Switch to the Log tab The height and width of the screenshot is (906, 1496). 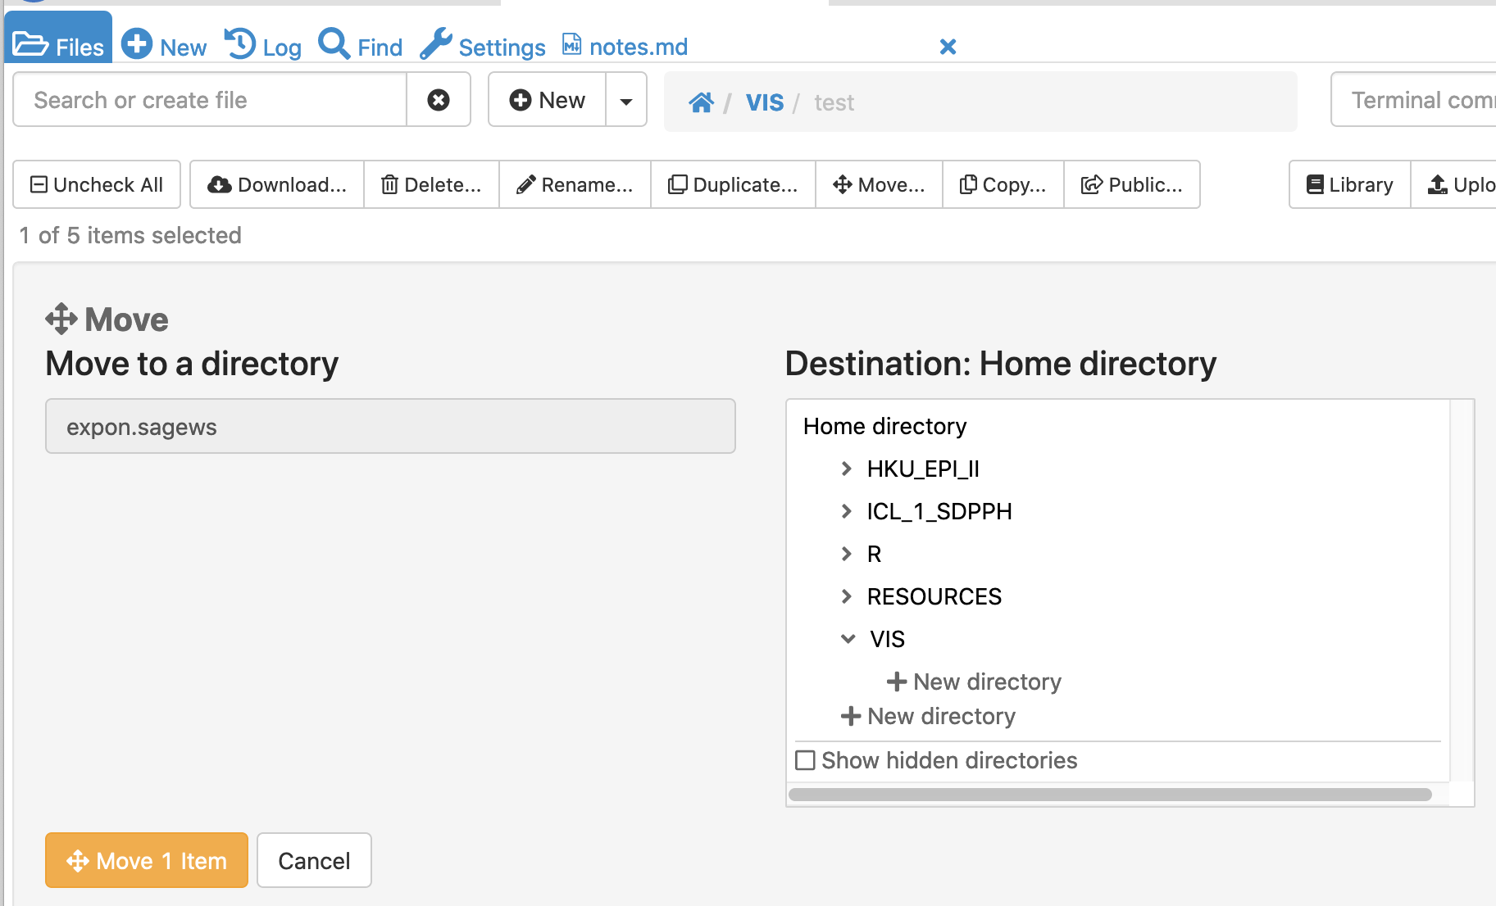pyautogui.click(x=263, y=47)
